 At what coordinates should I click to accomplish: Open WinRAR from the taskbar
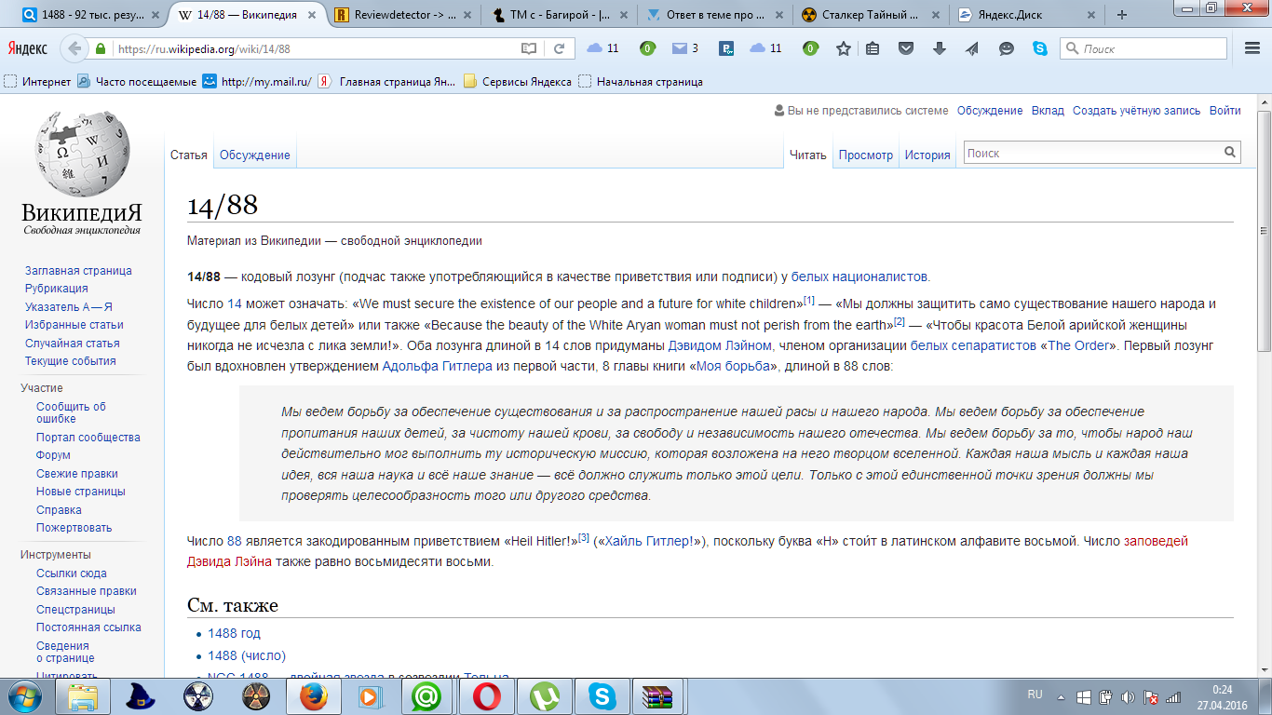tap(657, 696)
